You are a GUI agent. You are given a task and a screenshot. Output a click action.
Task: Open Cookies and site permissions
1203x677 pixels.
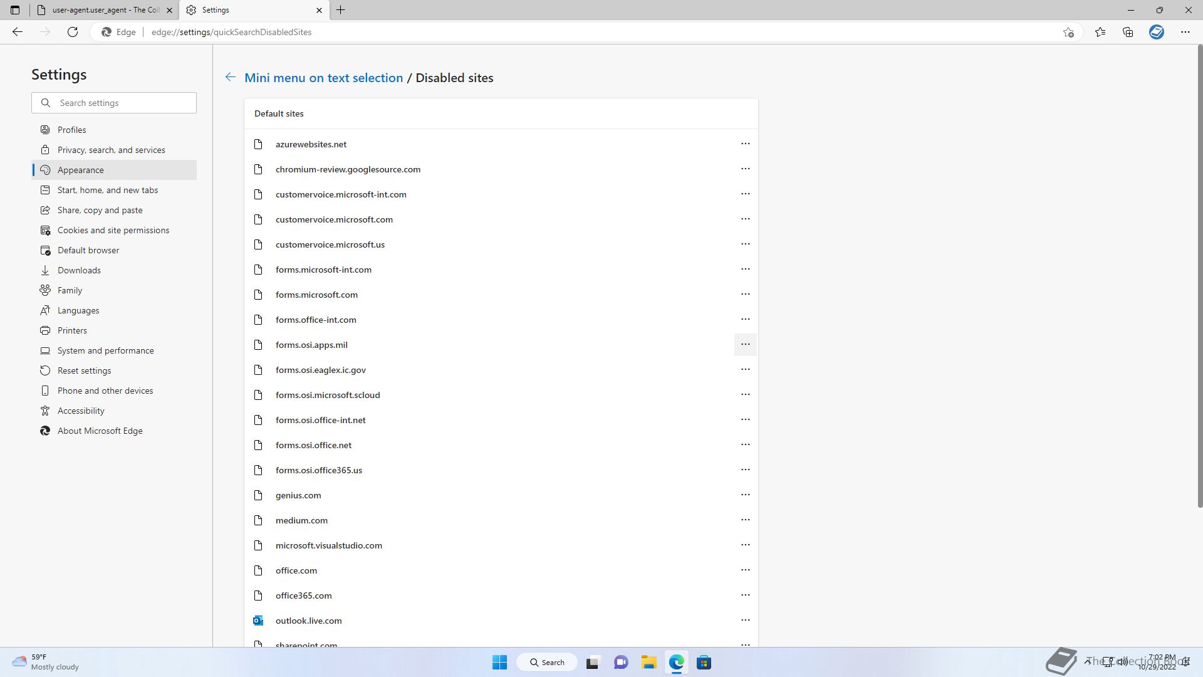point(114,230)
